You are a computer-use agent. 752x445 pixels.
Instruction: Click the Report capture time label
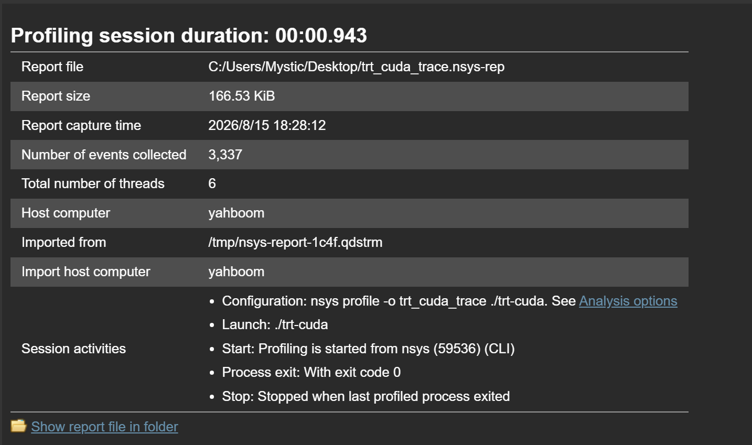[81, 125]
